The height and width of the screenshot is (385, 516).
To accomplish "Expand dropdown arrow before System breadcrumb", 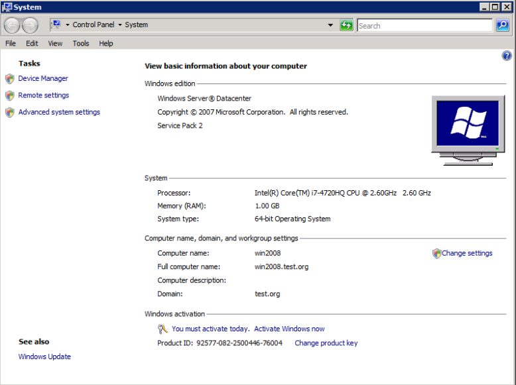I will [120, 25].
